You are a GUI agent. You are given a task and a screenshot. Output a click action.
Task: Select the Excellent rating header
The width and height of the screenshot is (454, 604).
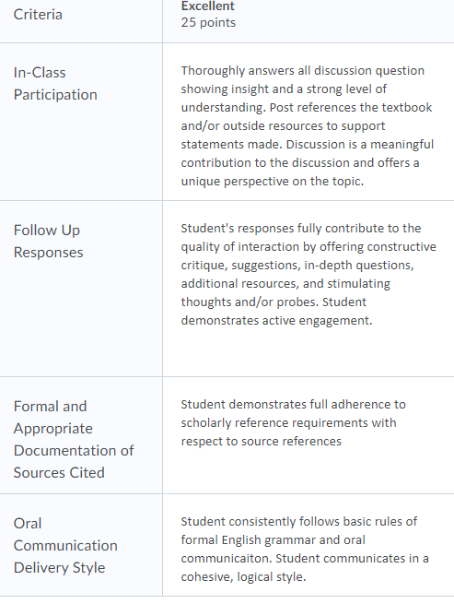coord(208,6)
